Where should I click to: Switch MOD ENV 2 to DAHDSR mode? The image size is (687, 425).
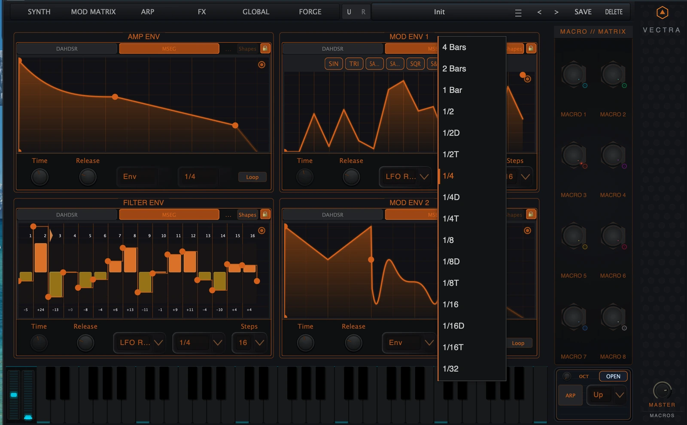(x=333, y=214)
